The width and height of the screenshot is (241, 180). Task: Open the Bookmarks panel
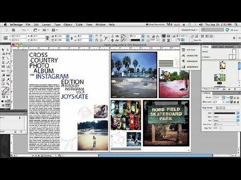(x=190, y=67)
